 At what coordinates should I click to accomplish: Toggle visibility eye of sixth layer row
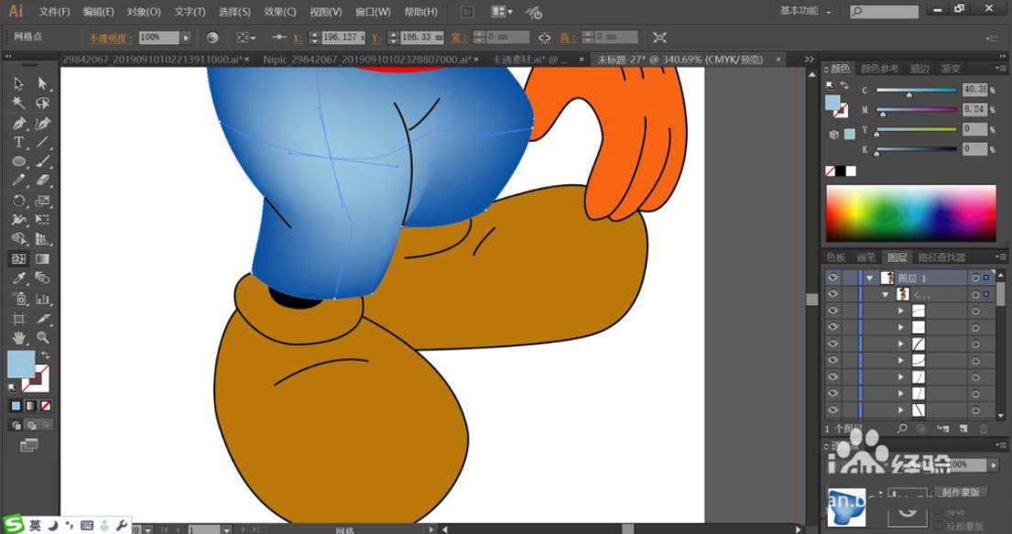(x=833, y=360)
